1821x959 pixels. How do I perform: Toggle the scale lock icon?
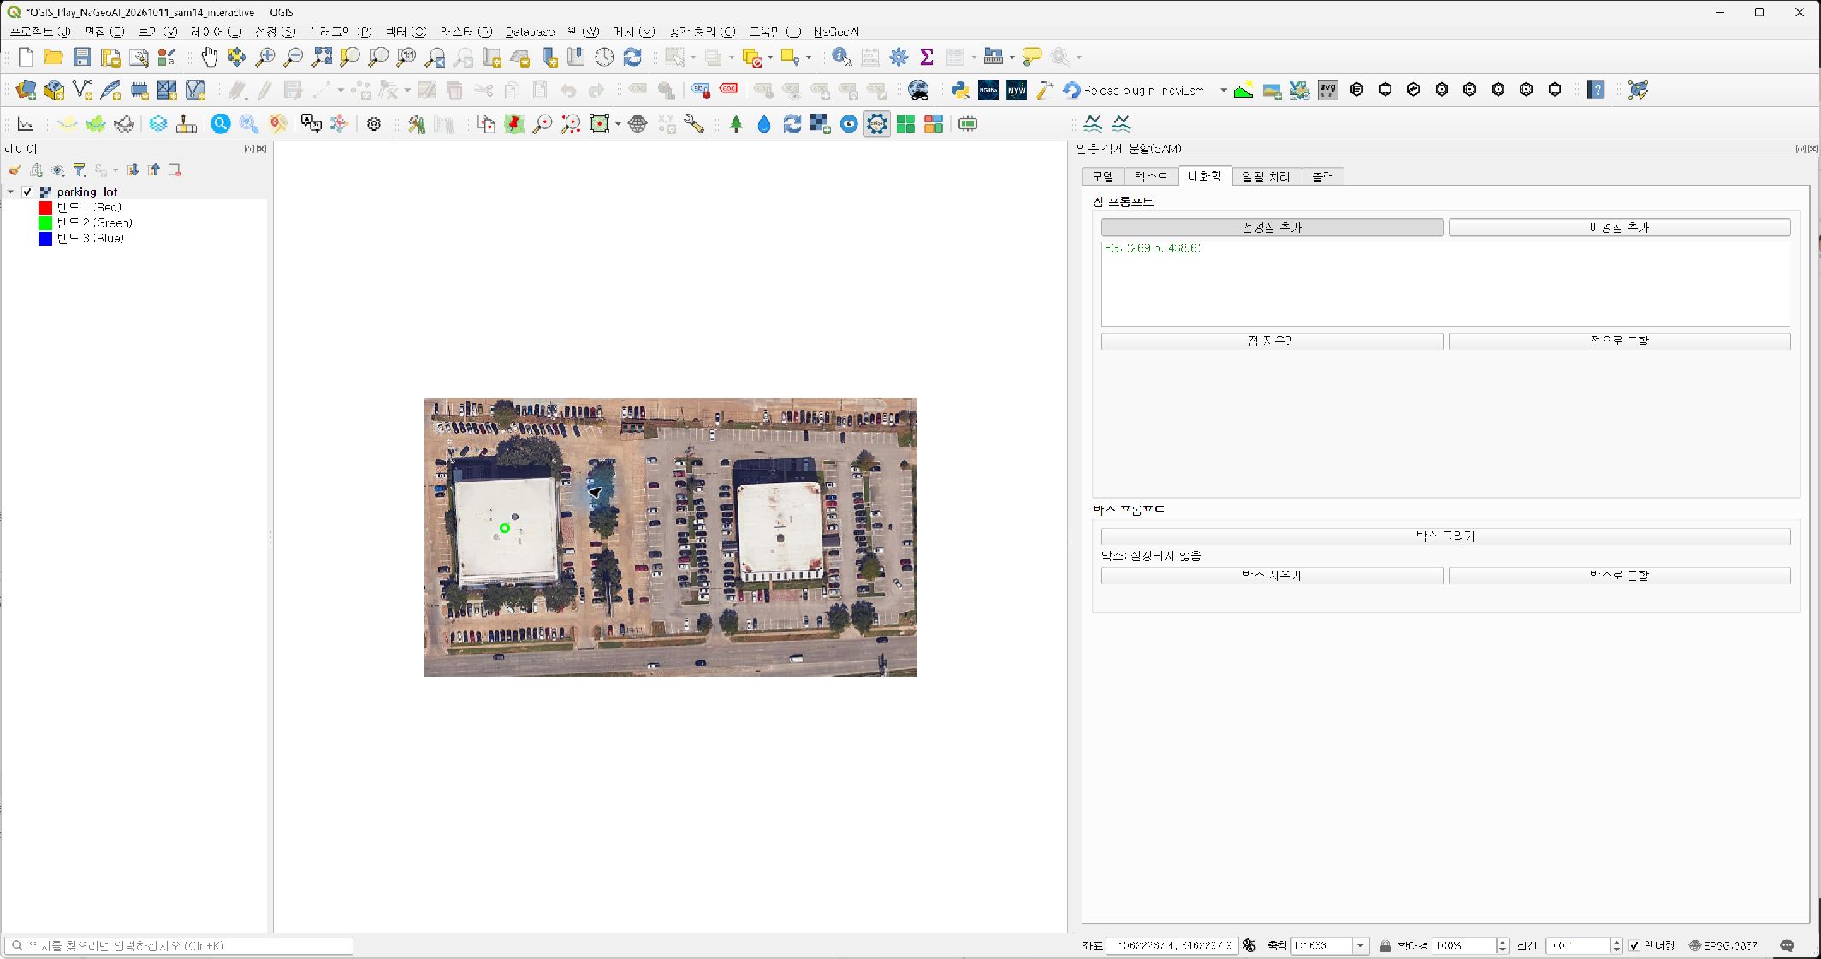pyautogui.click(x=1385, y=945)
